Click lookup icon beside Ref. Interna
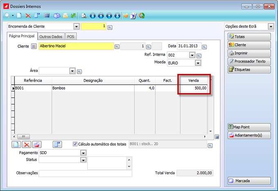The width and height of the screenshot is (278, 191). pyautogui.click(x=199, y=56)
